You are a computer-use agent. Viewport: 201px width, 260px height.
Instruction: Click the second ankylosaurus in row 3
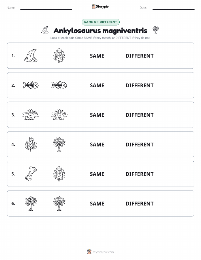59,115
